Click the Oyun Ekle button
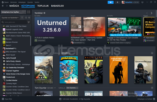 [7, 99]
